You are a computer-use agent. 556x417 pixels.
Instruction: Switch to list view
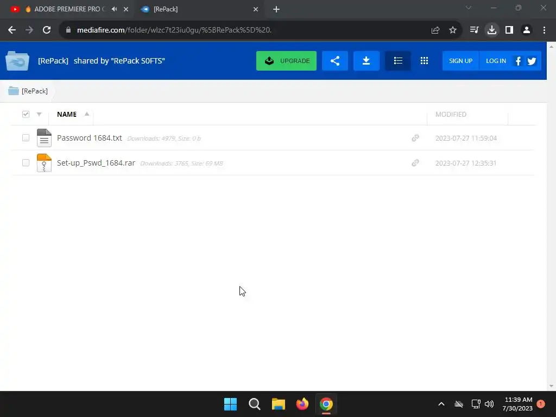(398, 61)
